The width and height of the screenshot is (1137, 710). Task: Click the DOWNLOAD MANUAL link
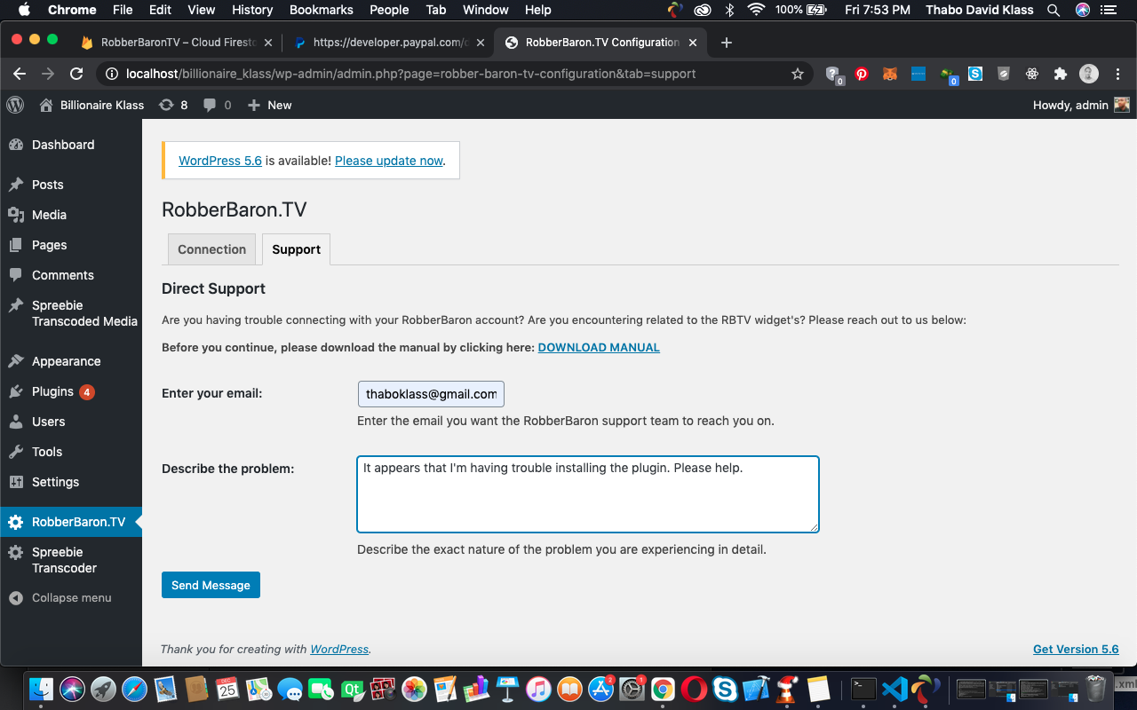tap(599, 347)
